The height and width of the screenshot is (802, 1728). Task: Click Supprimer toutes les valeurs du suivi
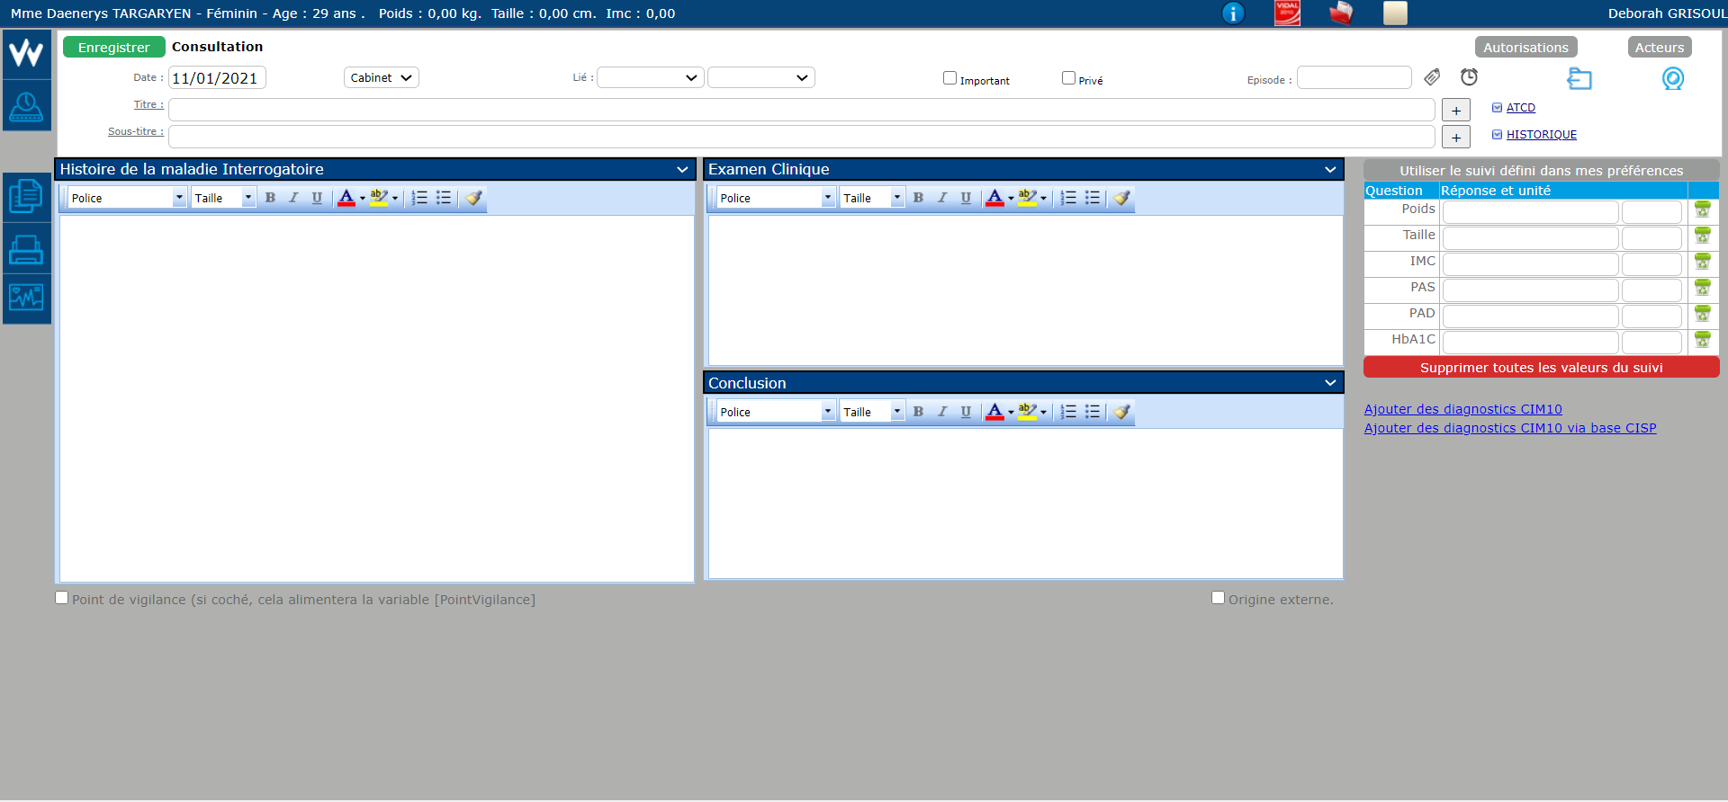click(1541, 368)
